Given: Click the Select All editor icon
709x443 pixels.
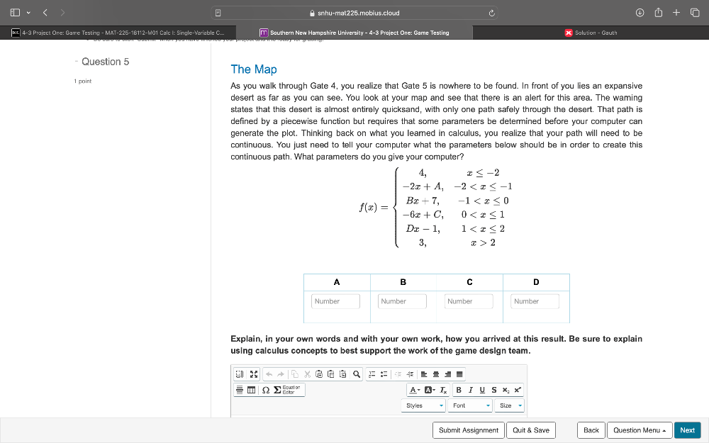Looking at the screenshot, I should coord(240,374).
